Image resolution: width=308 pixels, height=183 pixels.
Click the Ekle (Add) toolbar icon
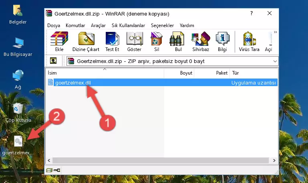coord(59,41)
